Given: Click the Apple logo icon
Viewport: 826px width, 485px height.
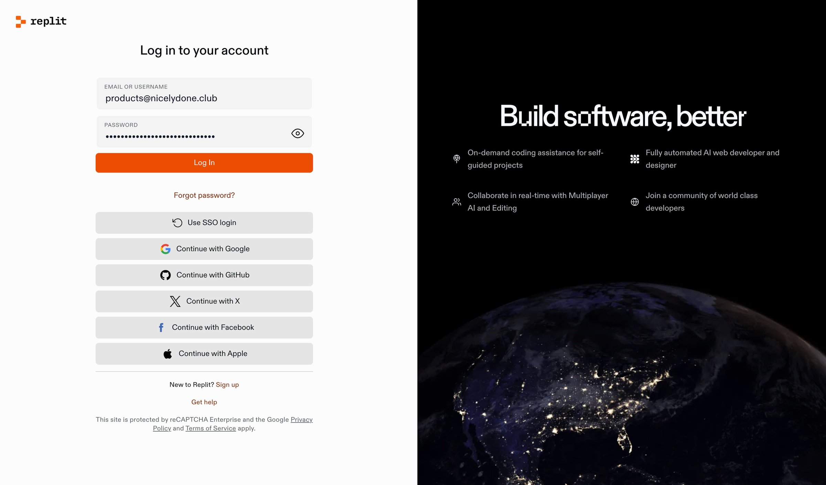Looking at the screenshot, I should tap(168, 354).
